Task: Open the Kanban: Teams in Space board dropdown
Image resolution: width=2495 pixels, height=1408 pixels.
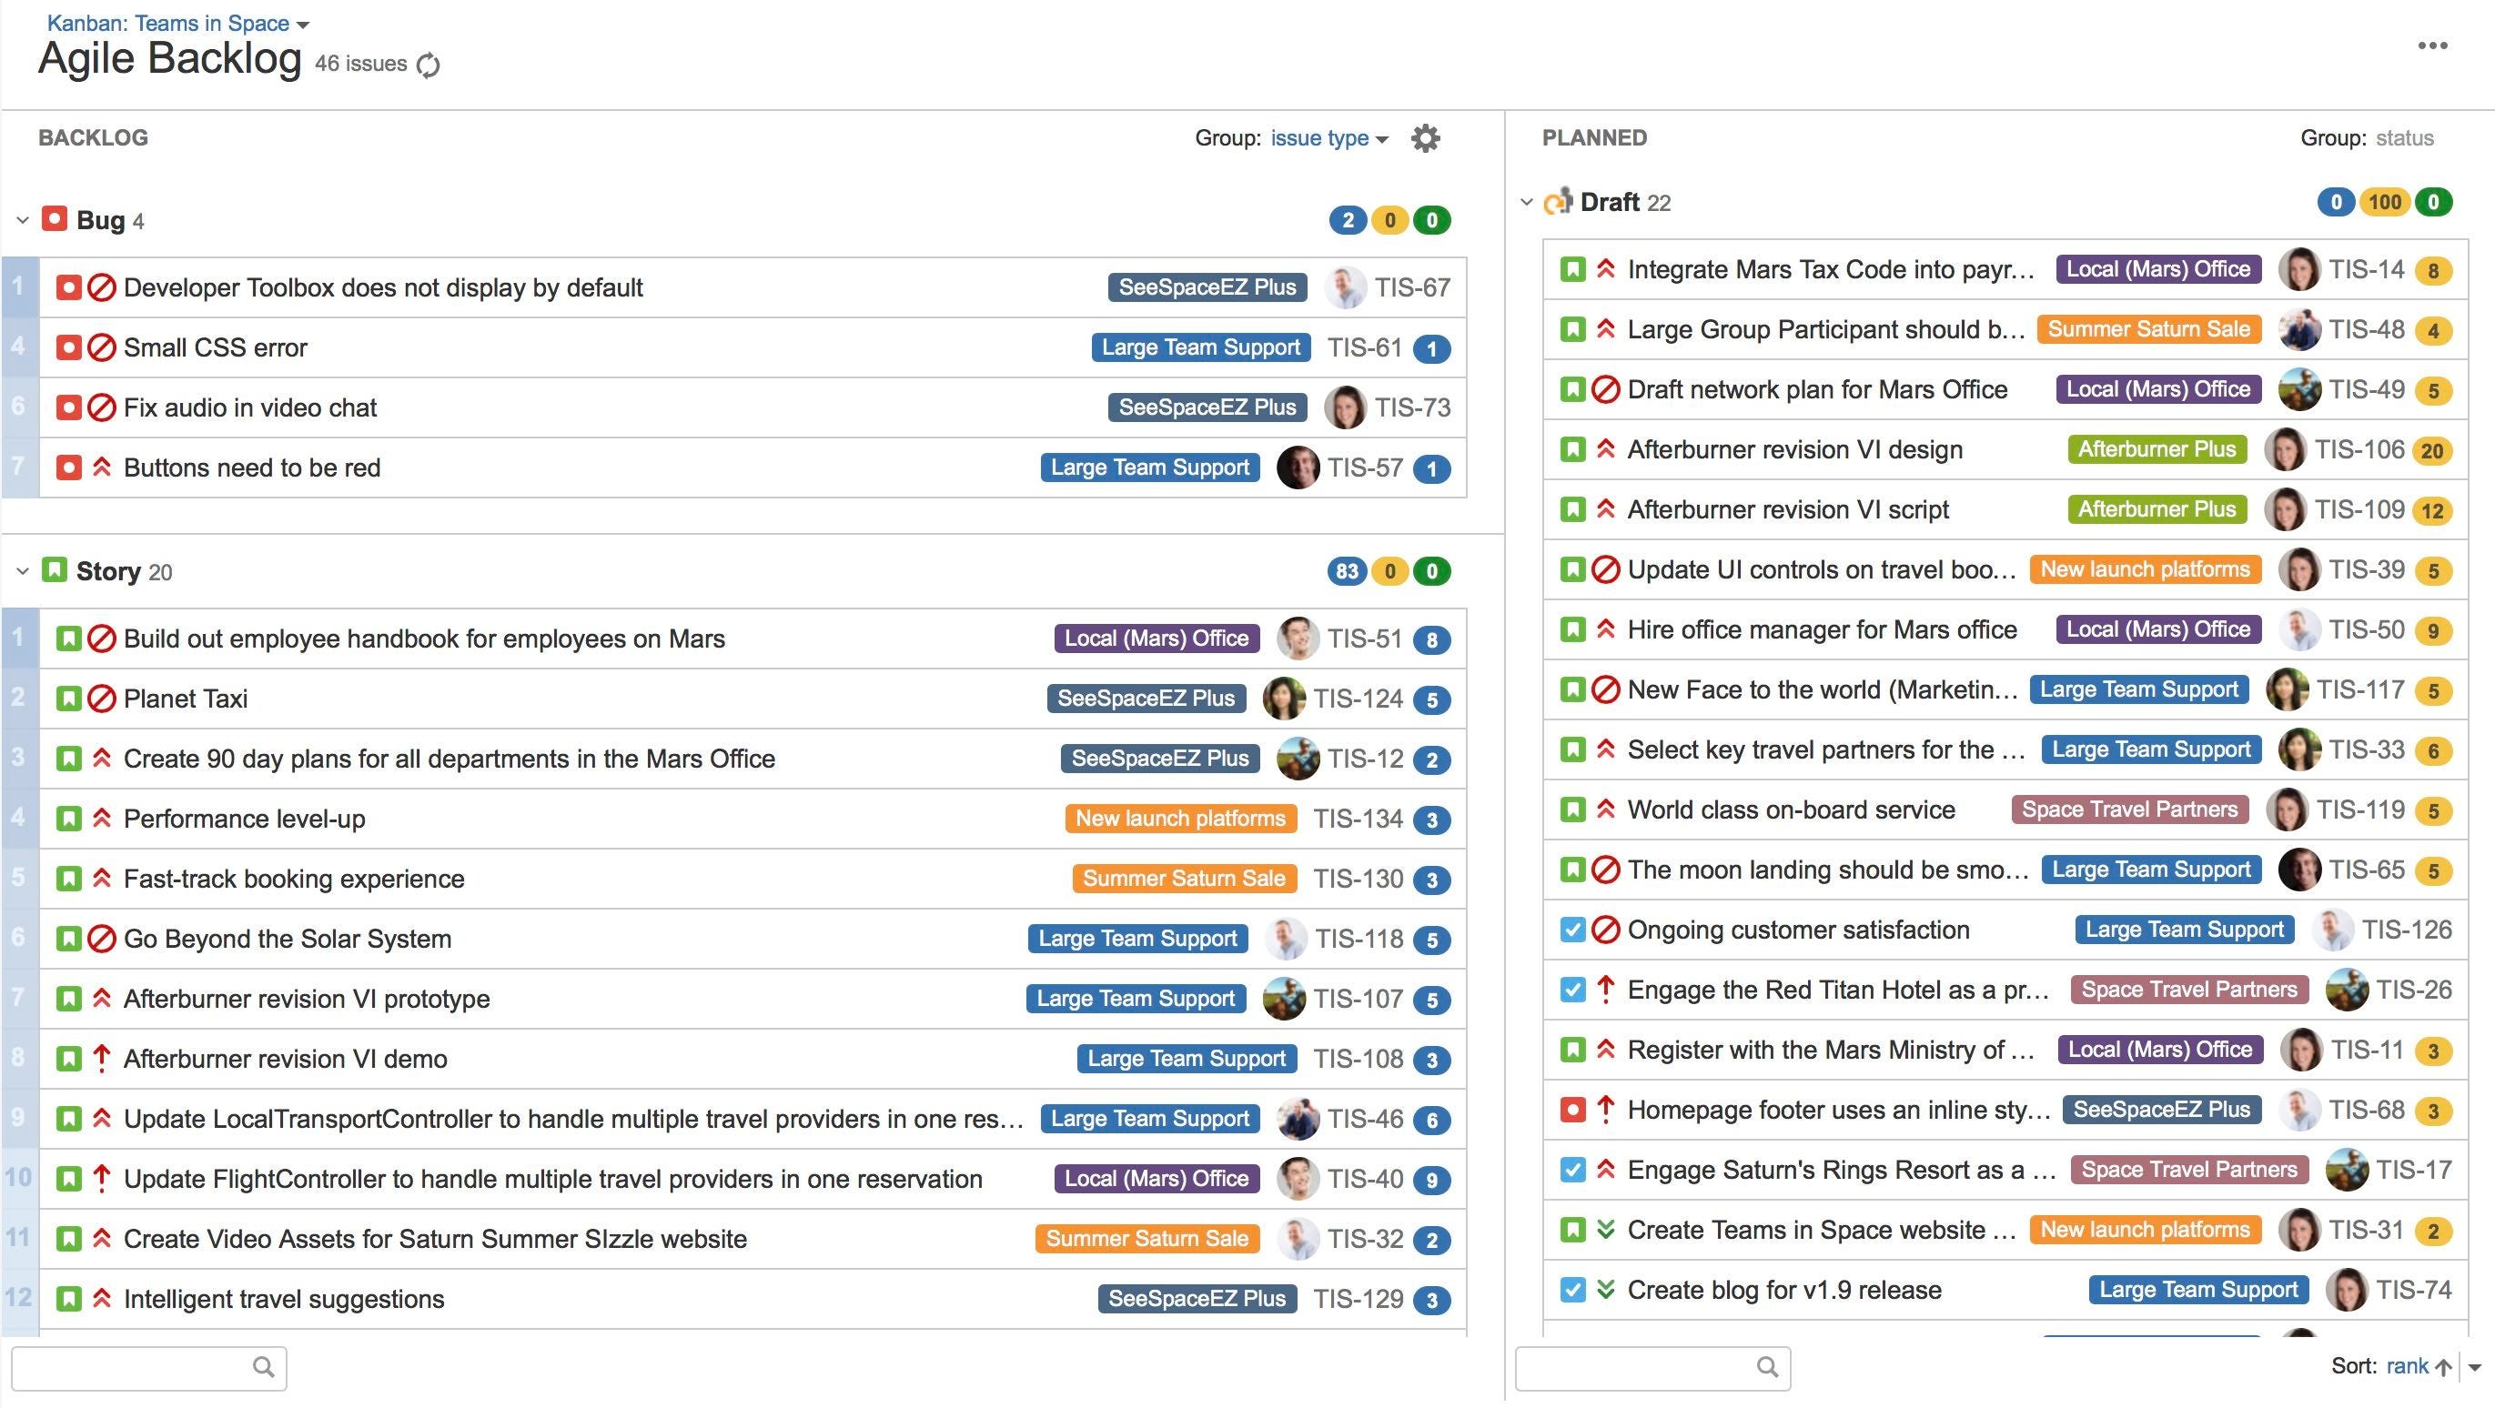Action: [x=178, y=24]
